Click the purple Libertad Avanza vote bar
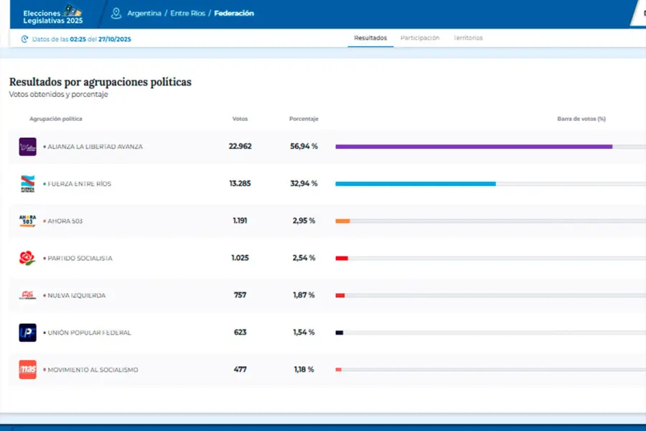This screenshot has height=431, width=646. (x=474, y=147)
